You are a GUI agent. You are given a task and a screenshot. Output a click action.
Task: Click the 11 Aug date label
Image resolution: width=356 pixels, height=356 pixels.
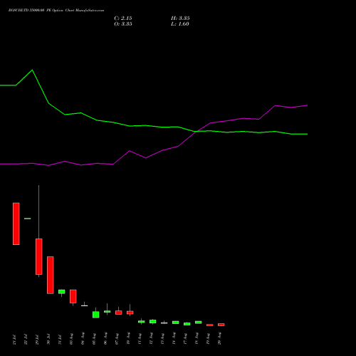140,339
